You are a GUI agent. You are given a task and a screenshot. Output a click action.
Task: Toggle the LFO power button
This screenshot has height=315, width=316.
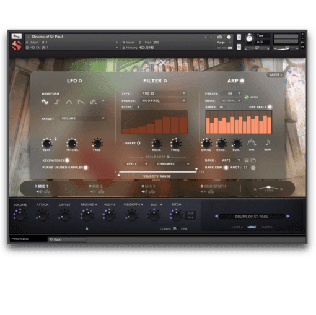[x=80, y=80]
